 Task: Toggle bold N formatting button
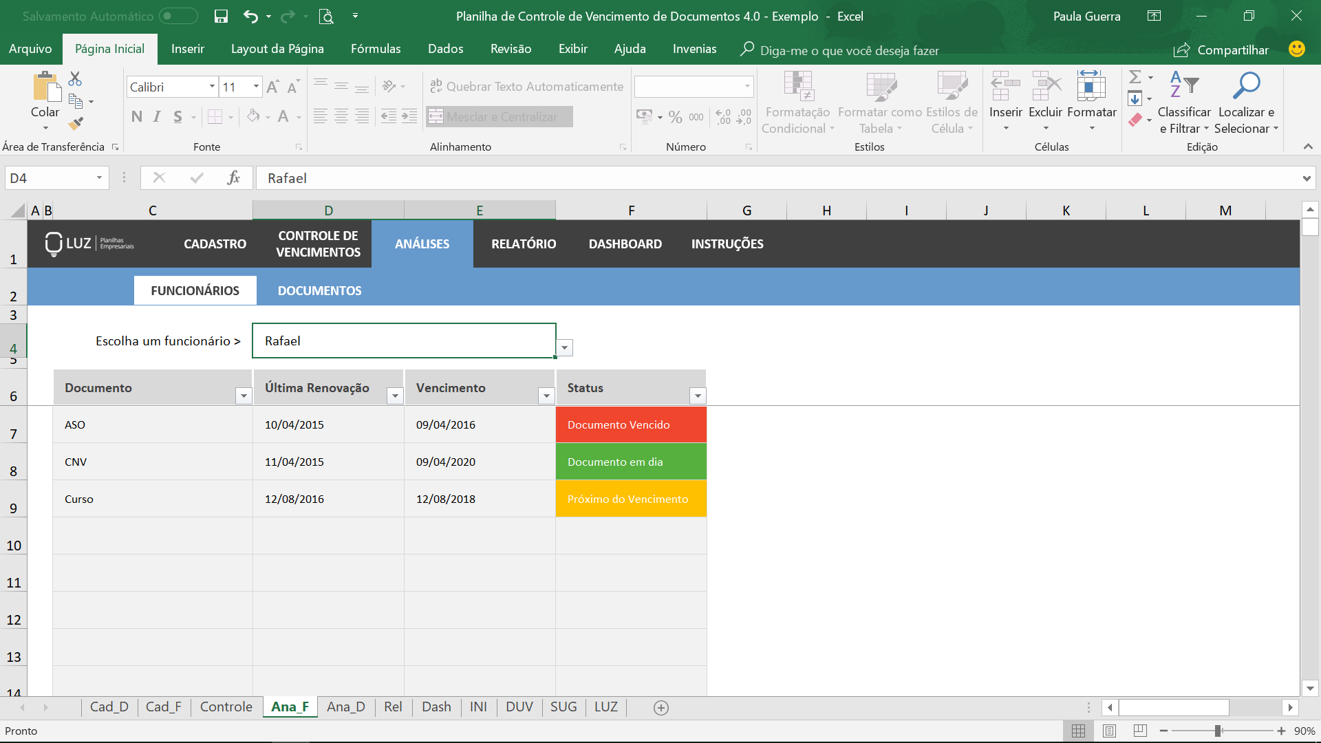pyautogui.click(x=136, y=117)
